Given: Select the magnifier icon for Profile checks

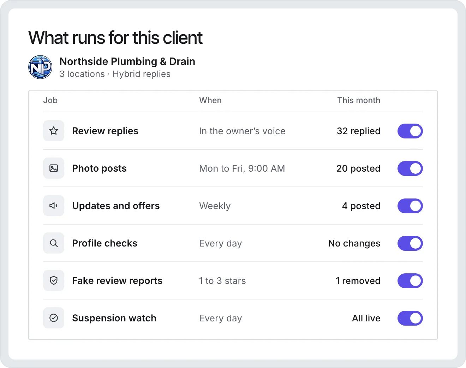Looking at the screenshot, I should tap(54, 243).
